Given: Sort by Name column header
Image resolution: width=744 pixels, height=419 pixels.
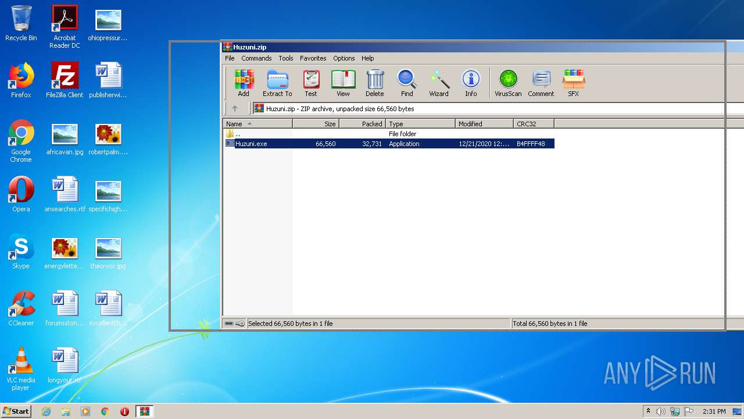Looking at the screenshot, I should click(257, 124).
